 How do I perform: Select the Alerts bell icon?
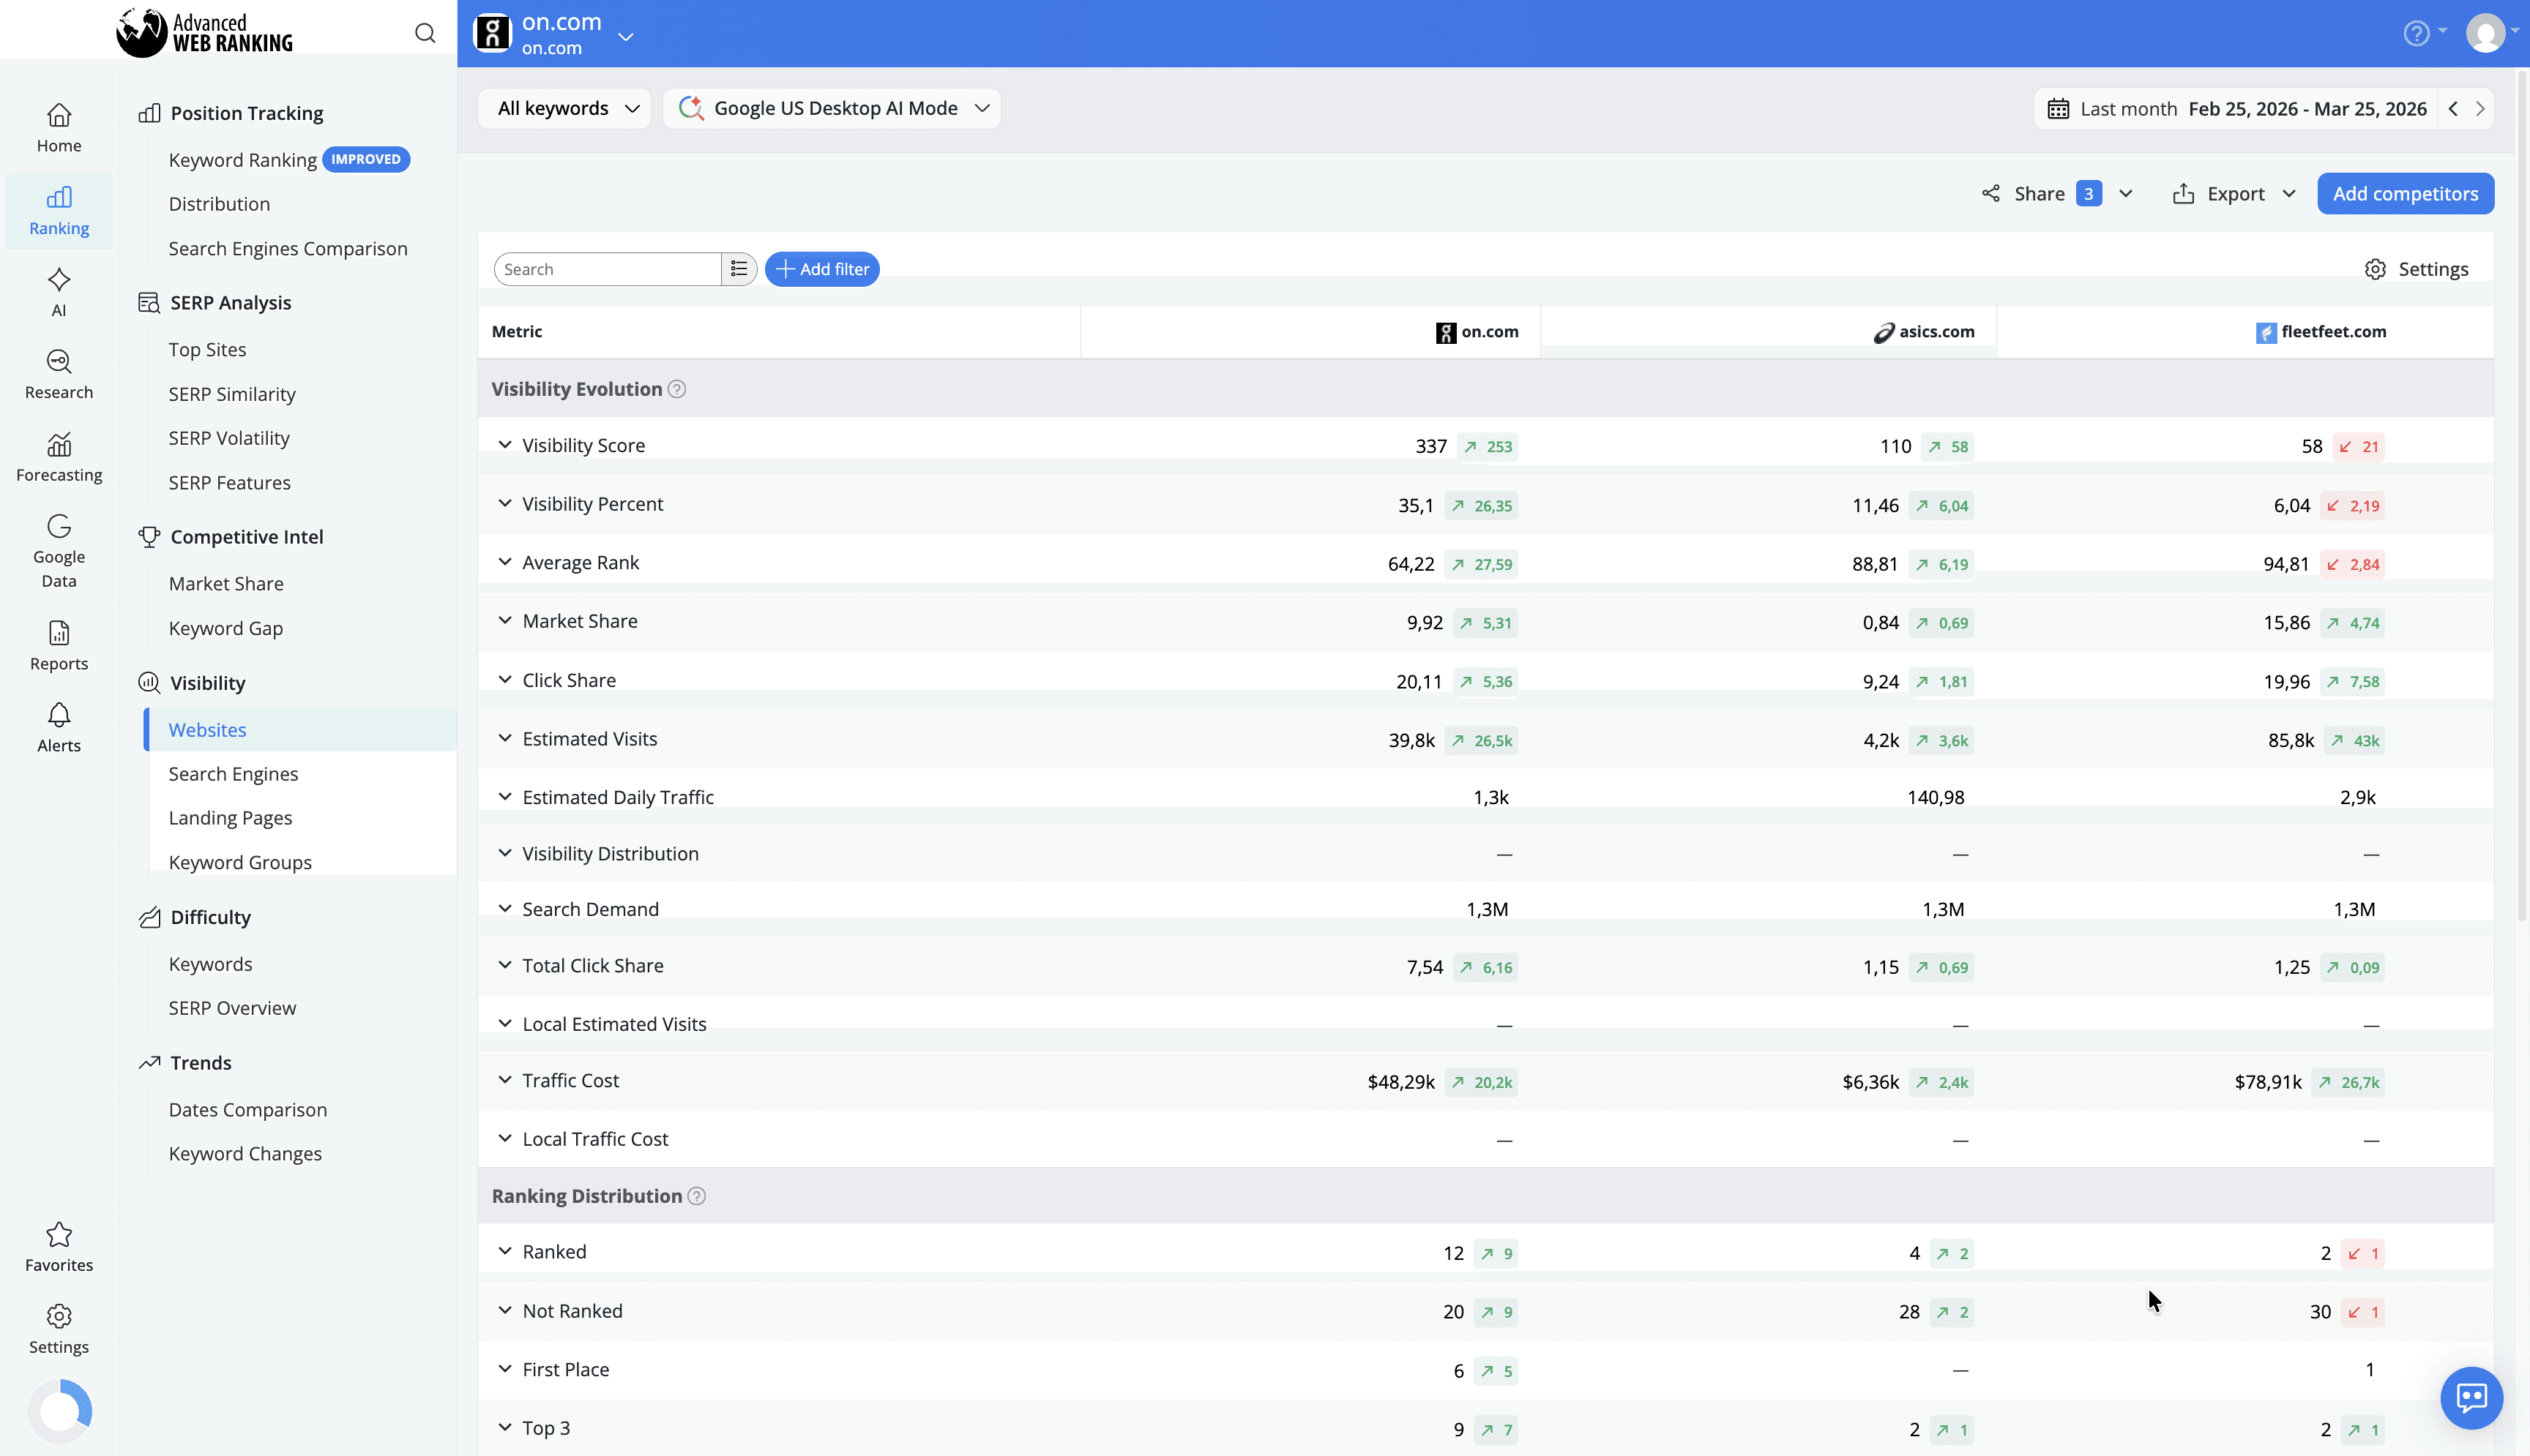[58, 726]
